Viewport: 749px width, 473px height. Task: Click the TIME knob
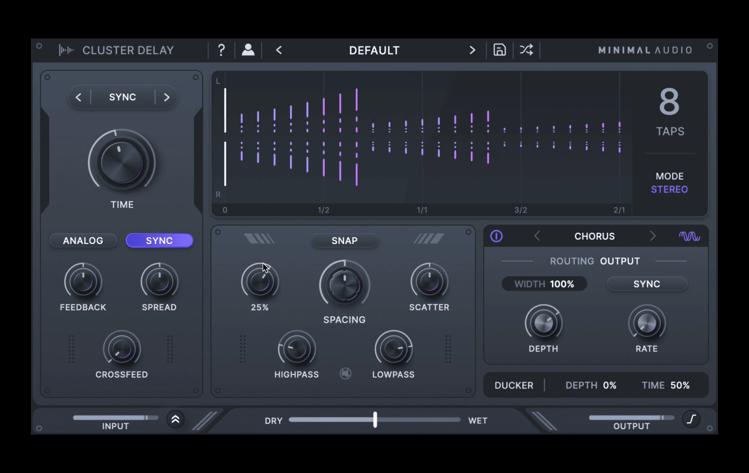[x=122, y=162]
